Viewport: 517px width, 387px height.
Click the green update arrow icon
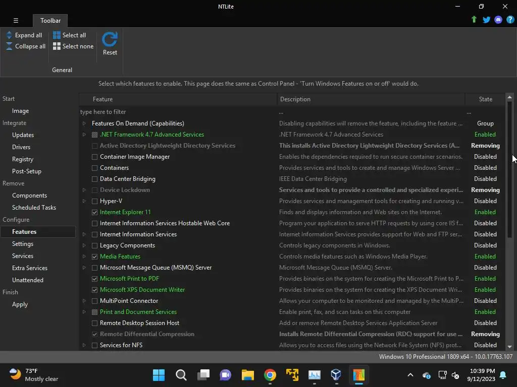(x=474, y=20)
